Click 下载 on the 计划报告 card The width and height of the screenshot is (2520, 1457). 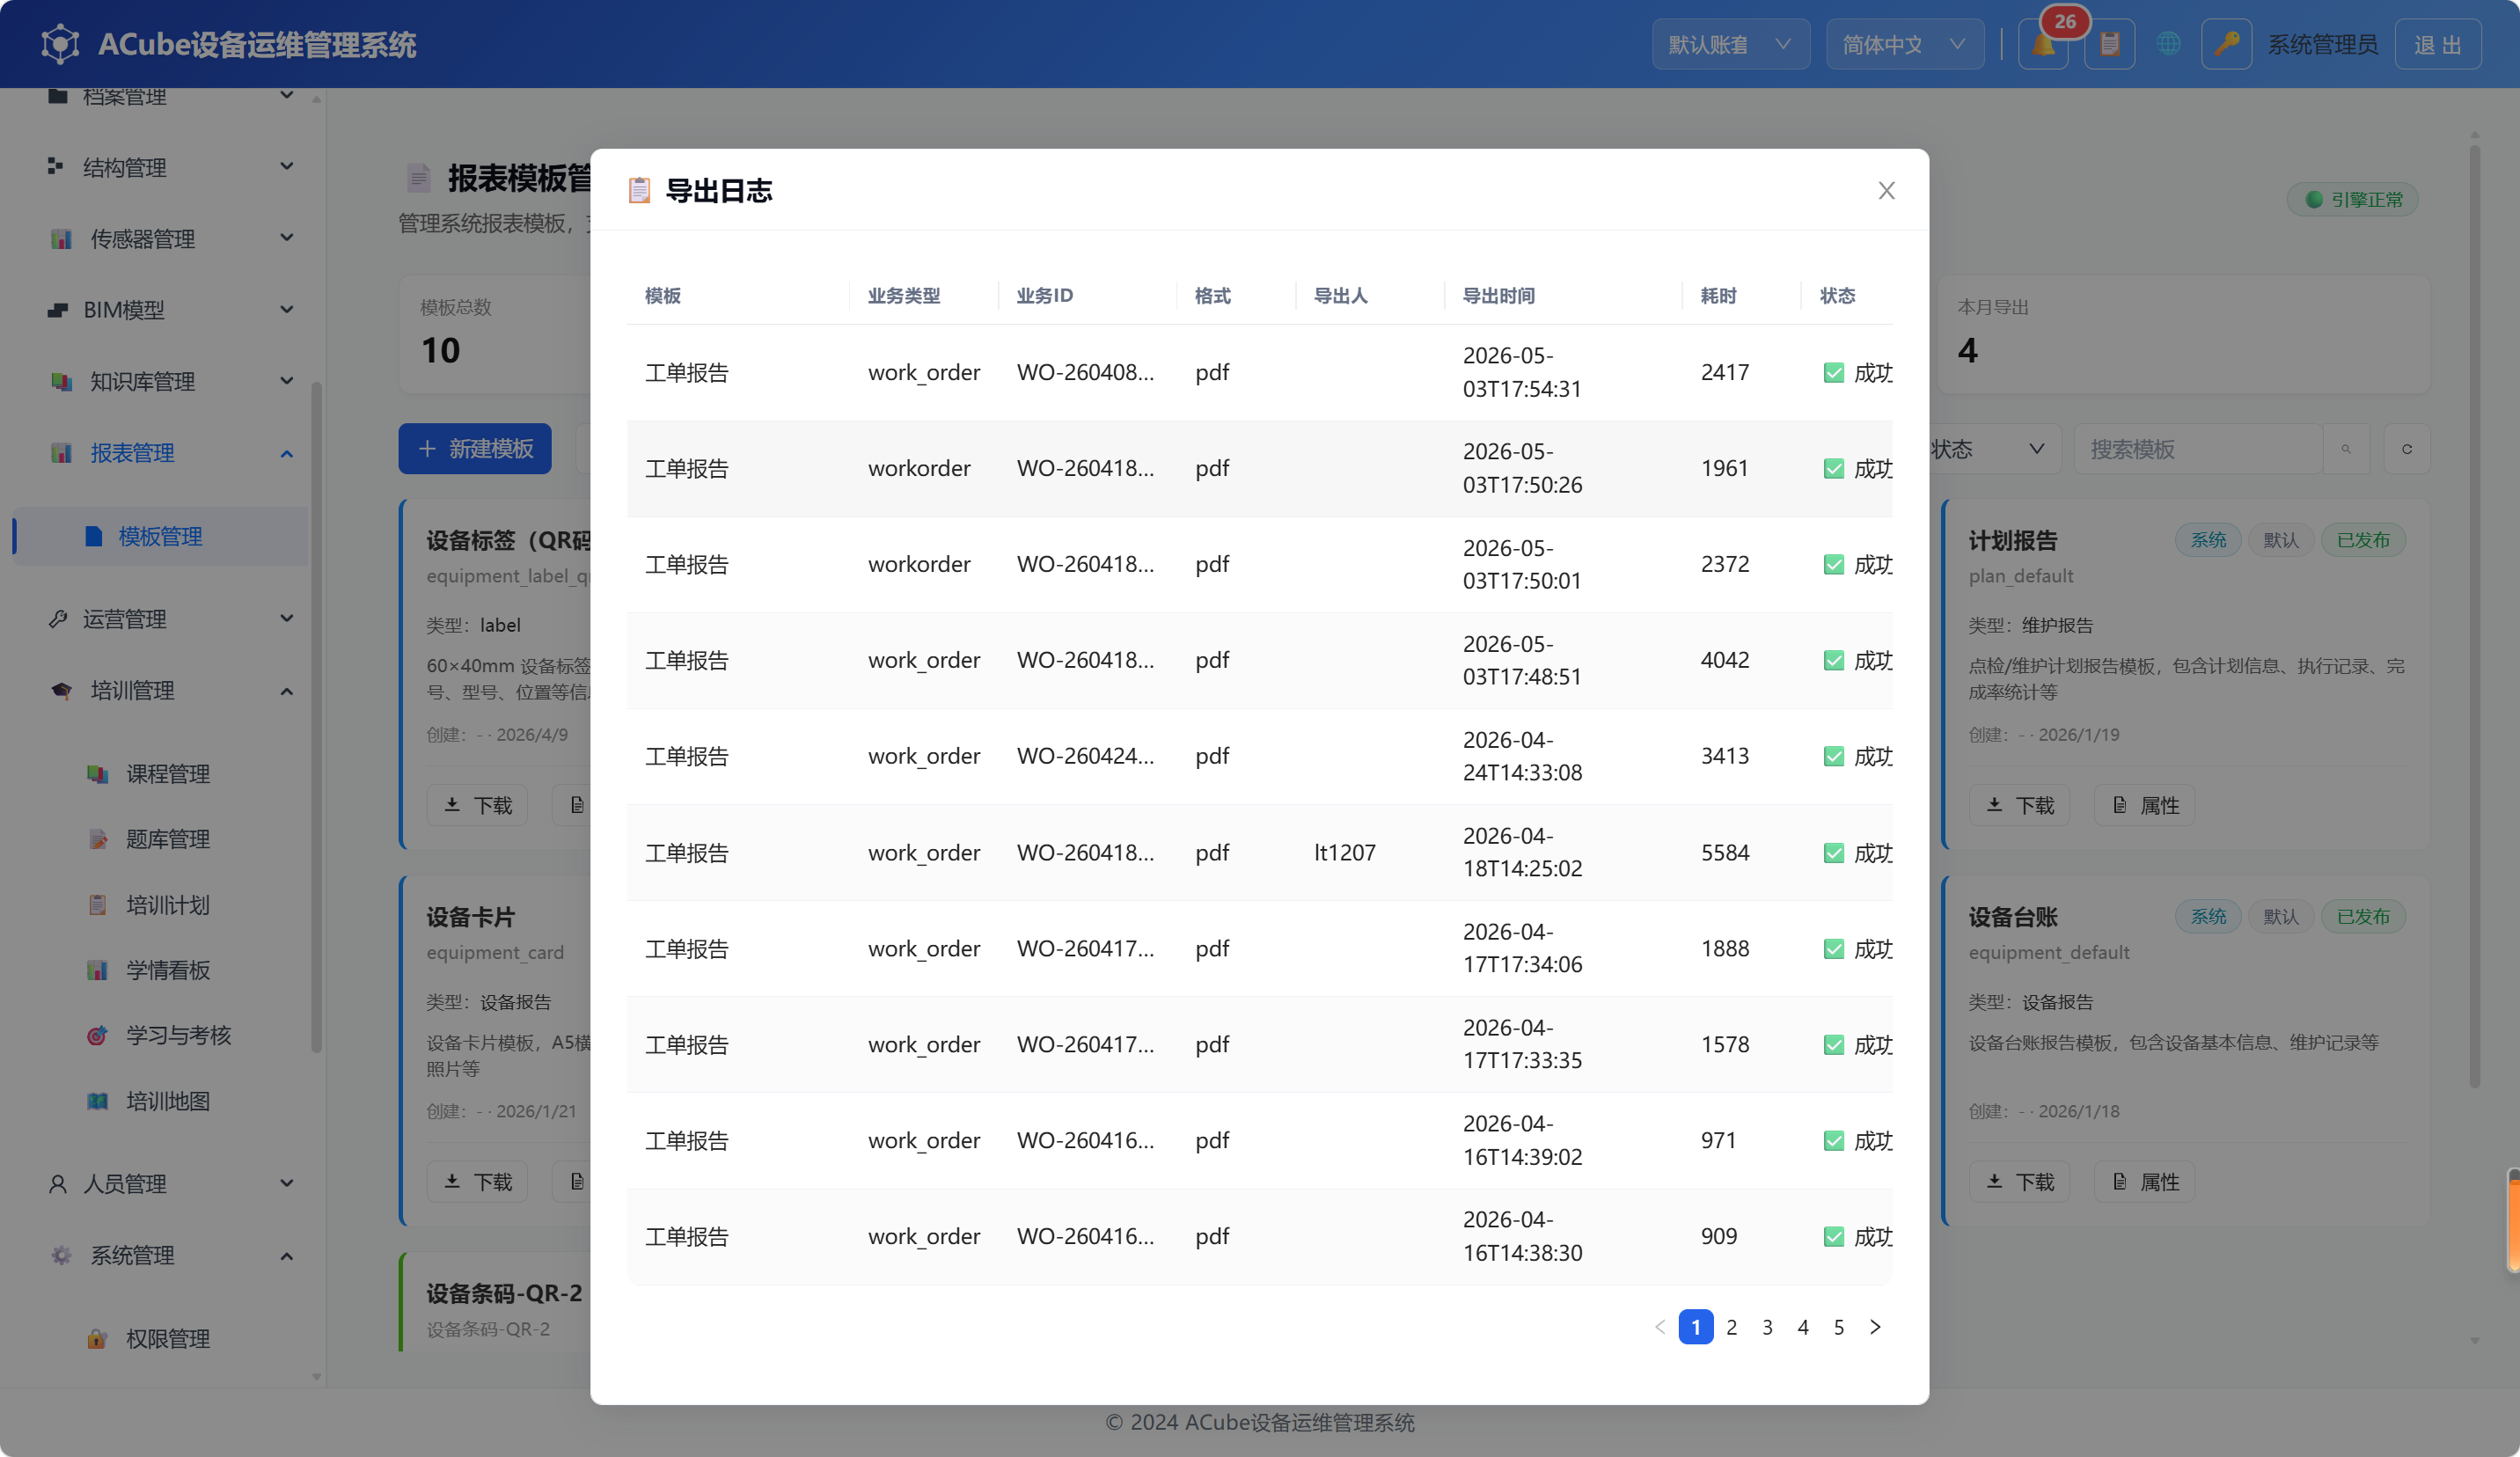2019,805
